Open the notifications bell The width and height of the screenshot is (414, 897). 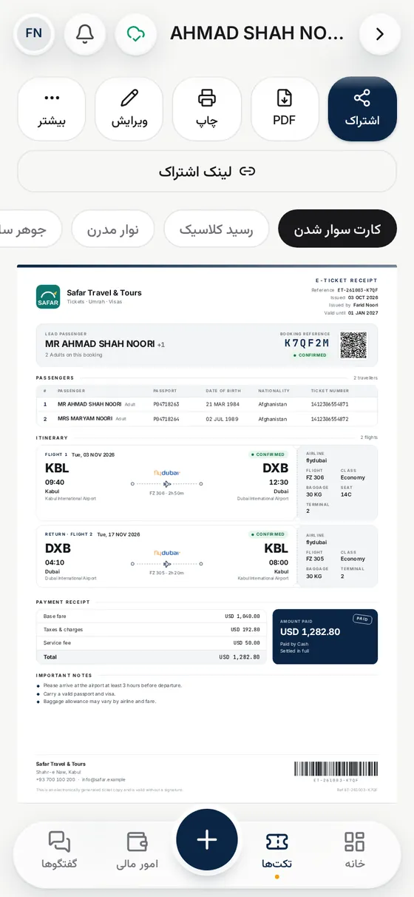click(x=85, y=34)
